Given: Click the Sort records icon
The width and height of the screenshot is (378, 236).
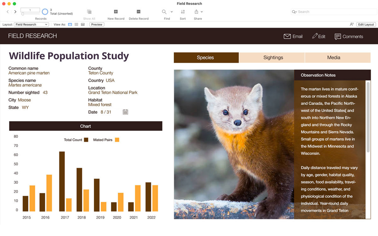Looking at the screenshot, I should (x=183, y=12).
